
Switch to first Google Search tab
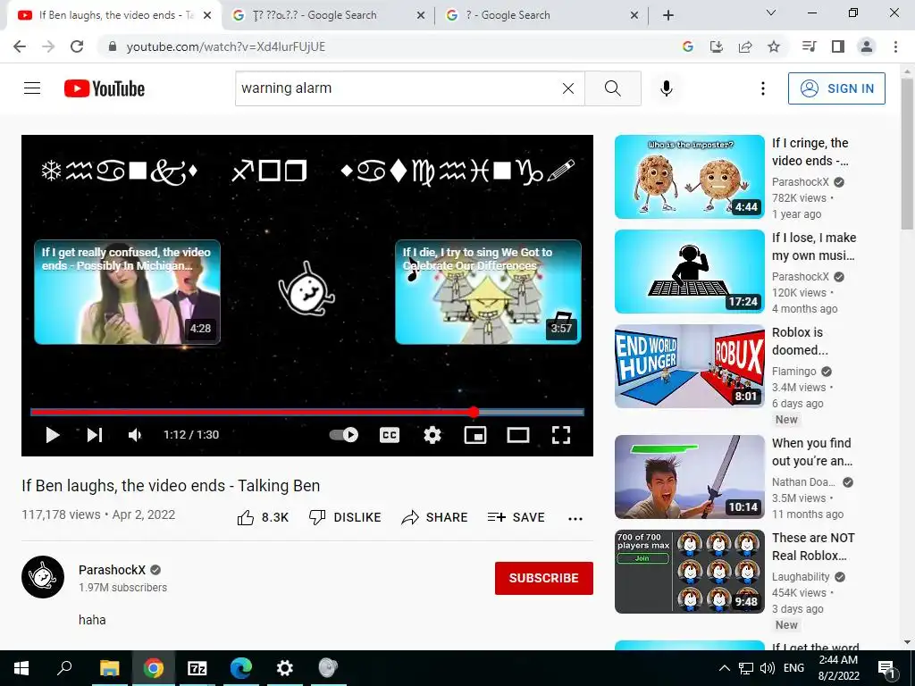coord(327,15)
